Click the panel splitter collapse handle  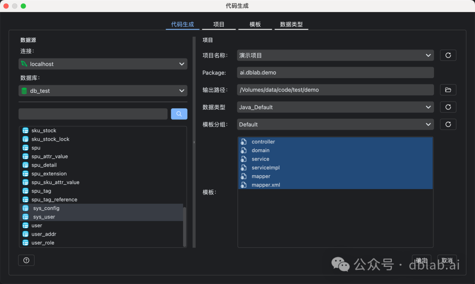pos(194,142)
